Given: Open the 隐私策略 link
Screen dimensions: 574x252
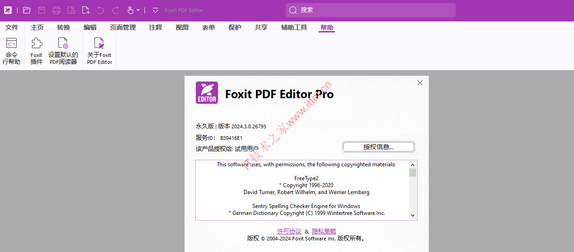Looking at the screenshot, I should (x=324, y=231).
